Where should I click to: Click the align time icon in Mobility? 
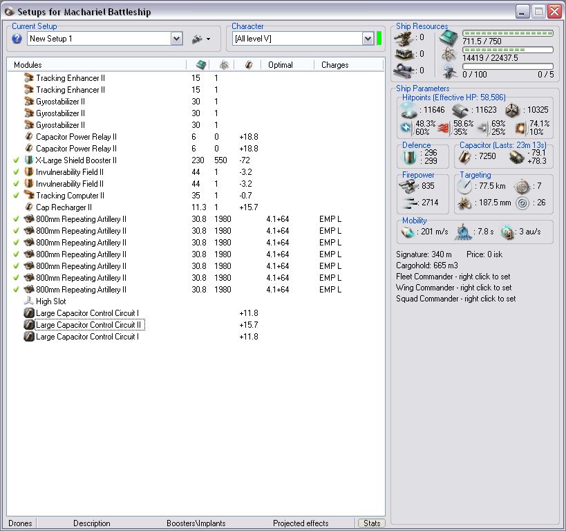[463, 232]
